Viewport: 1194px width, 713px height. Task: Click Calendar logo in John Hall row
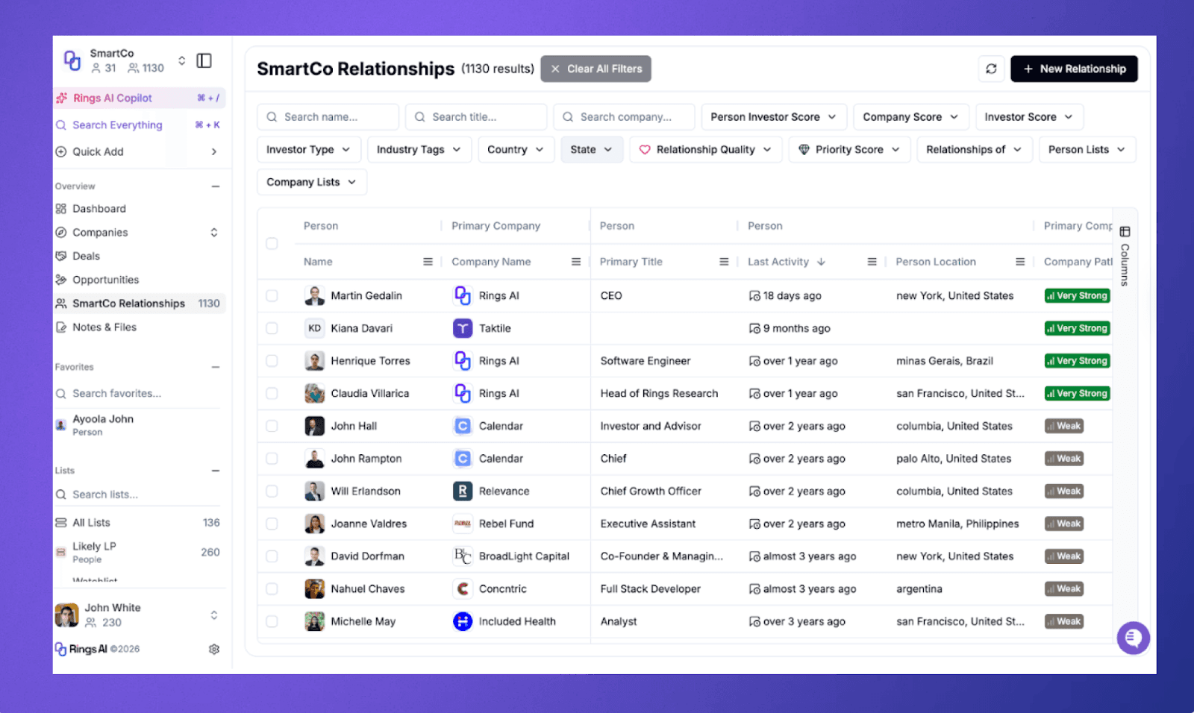coord(463,426)
